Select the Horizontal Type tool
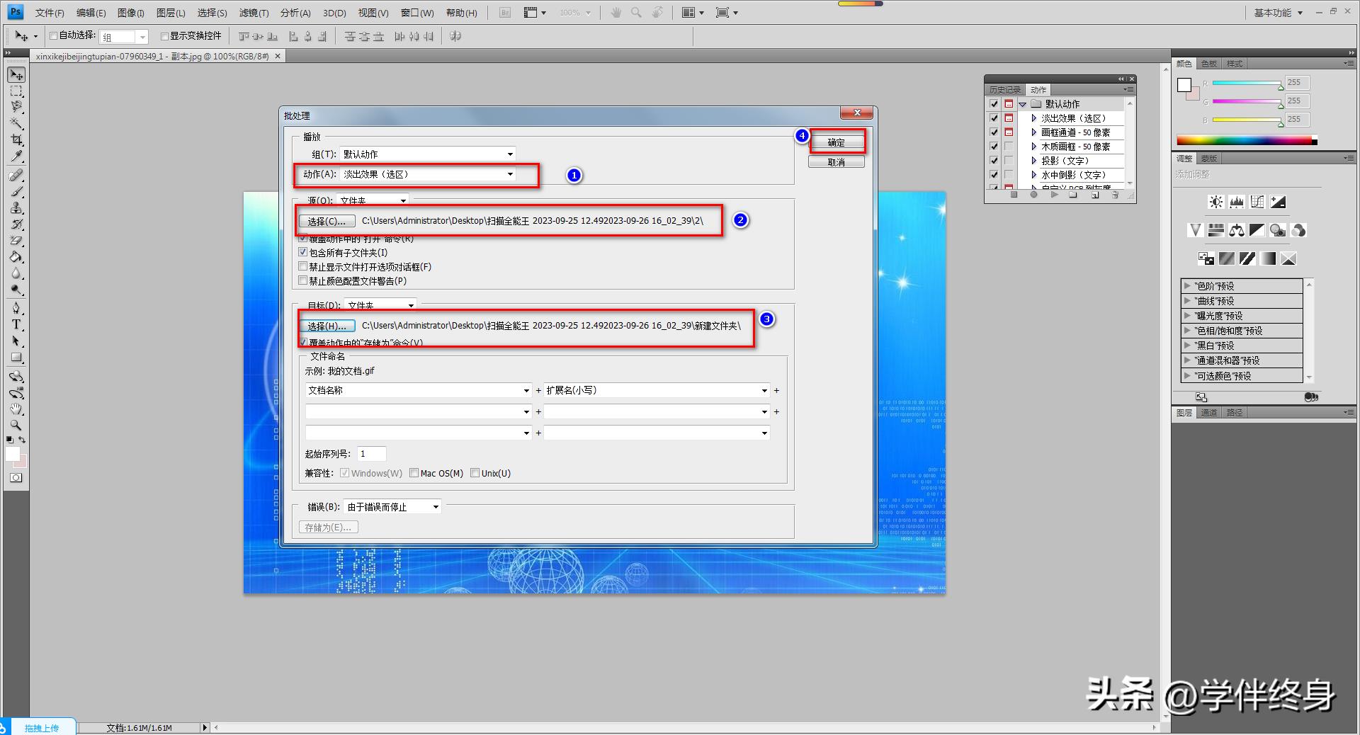The width and height of the screenshot is (1360, 735). click(x=16, y=324)
